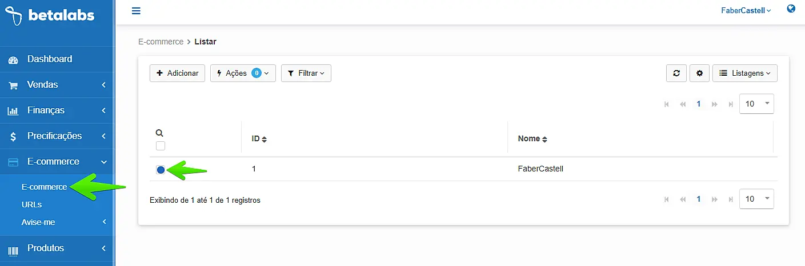Sort the table by Nome column
Viewport: 805px width, 266px height.
click(x=532, y=139)
